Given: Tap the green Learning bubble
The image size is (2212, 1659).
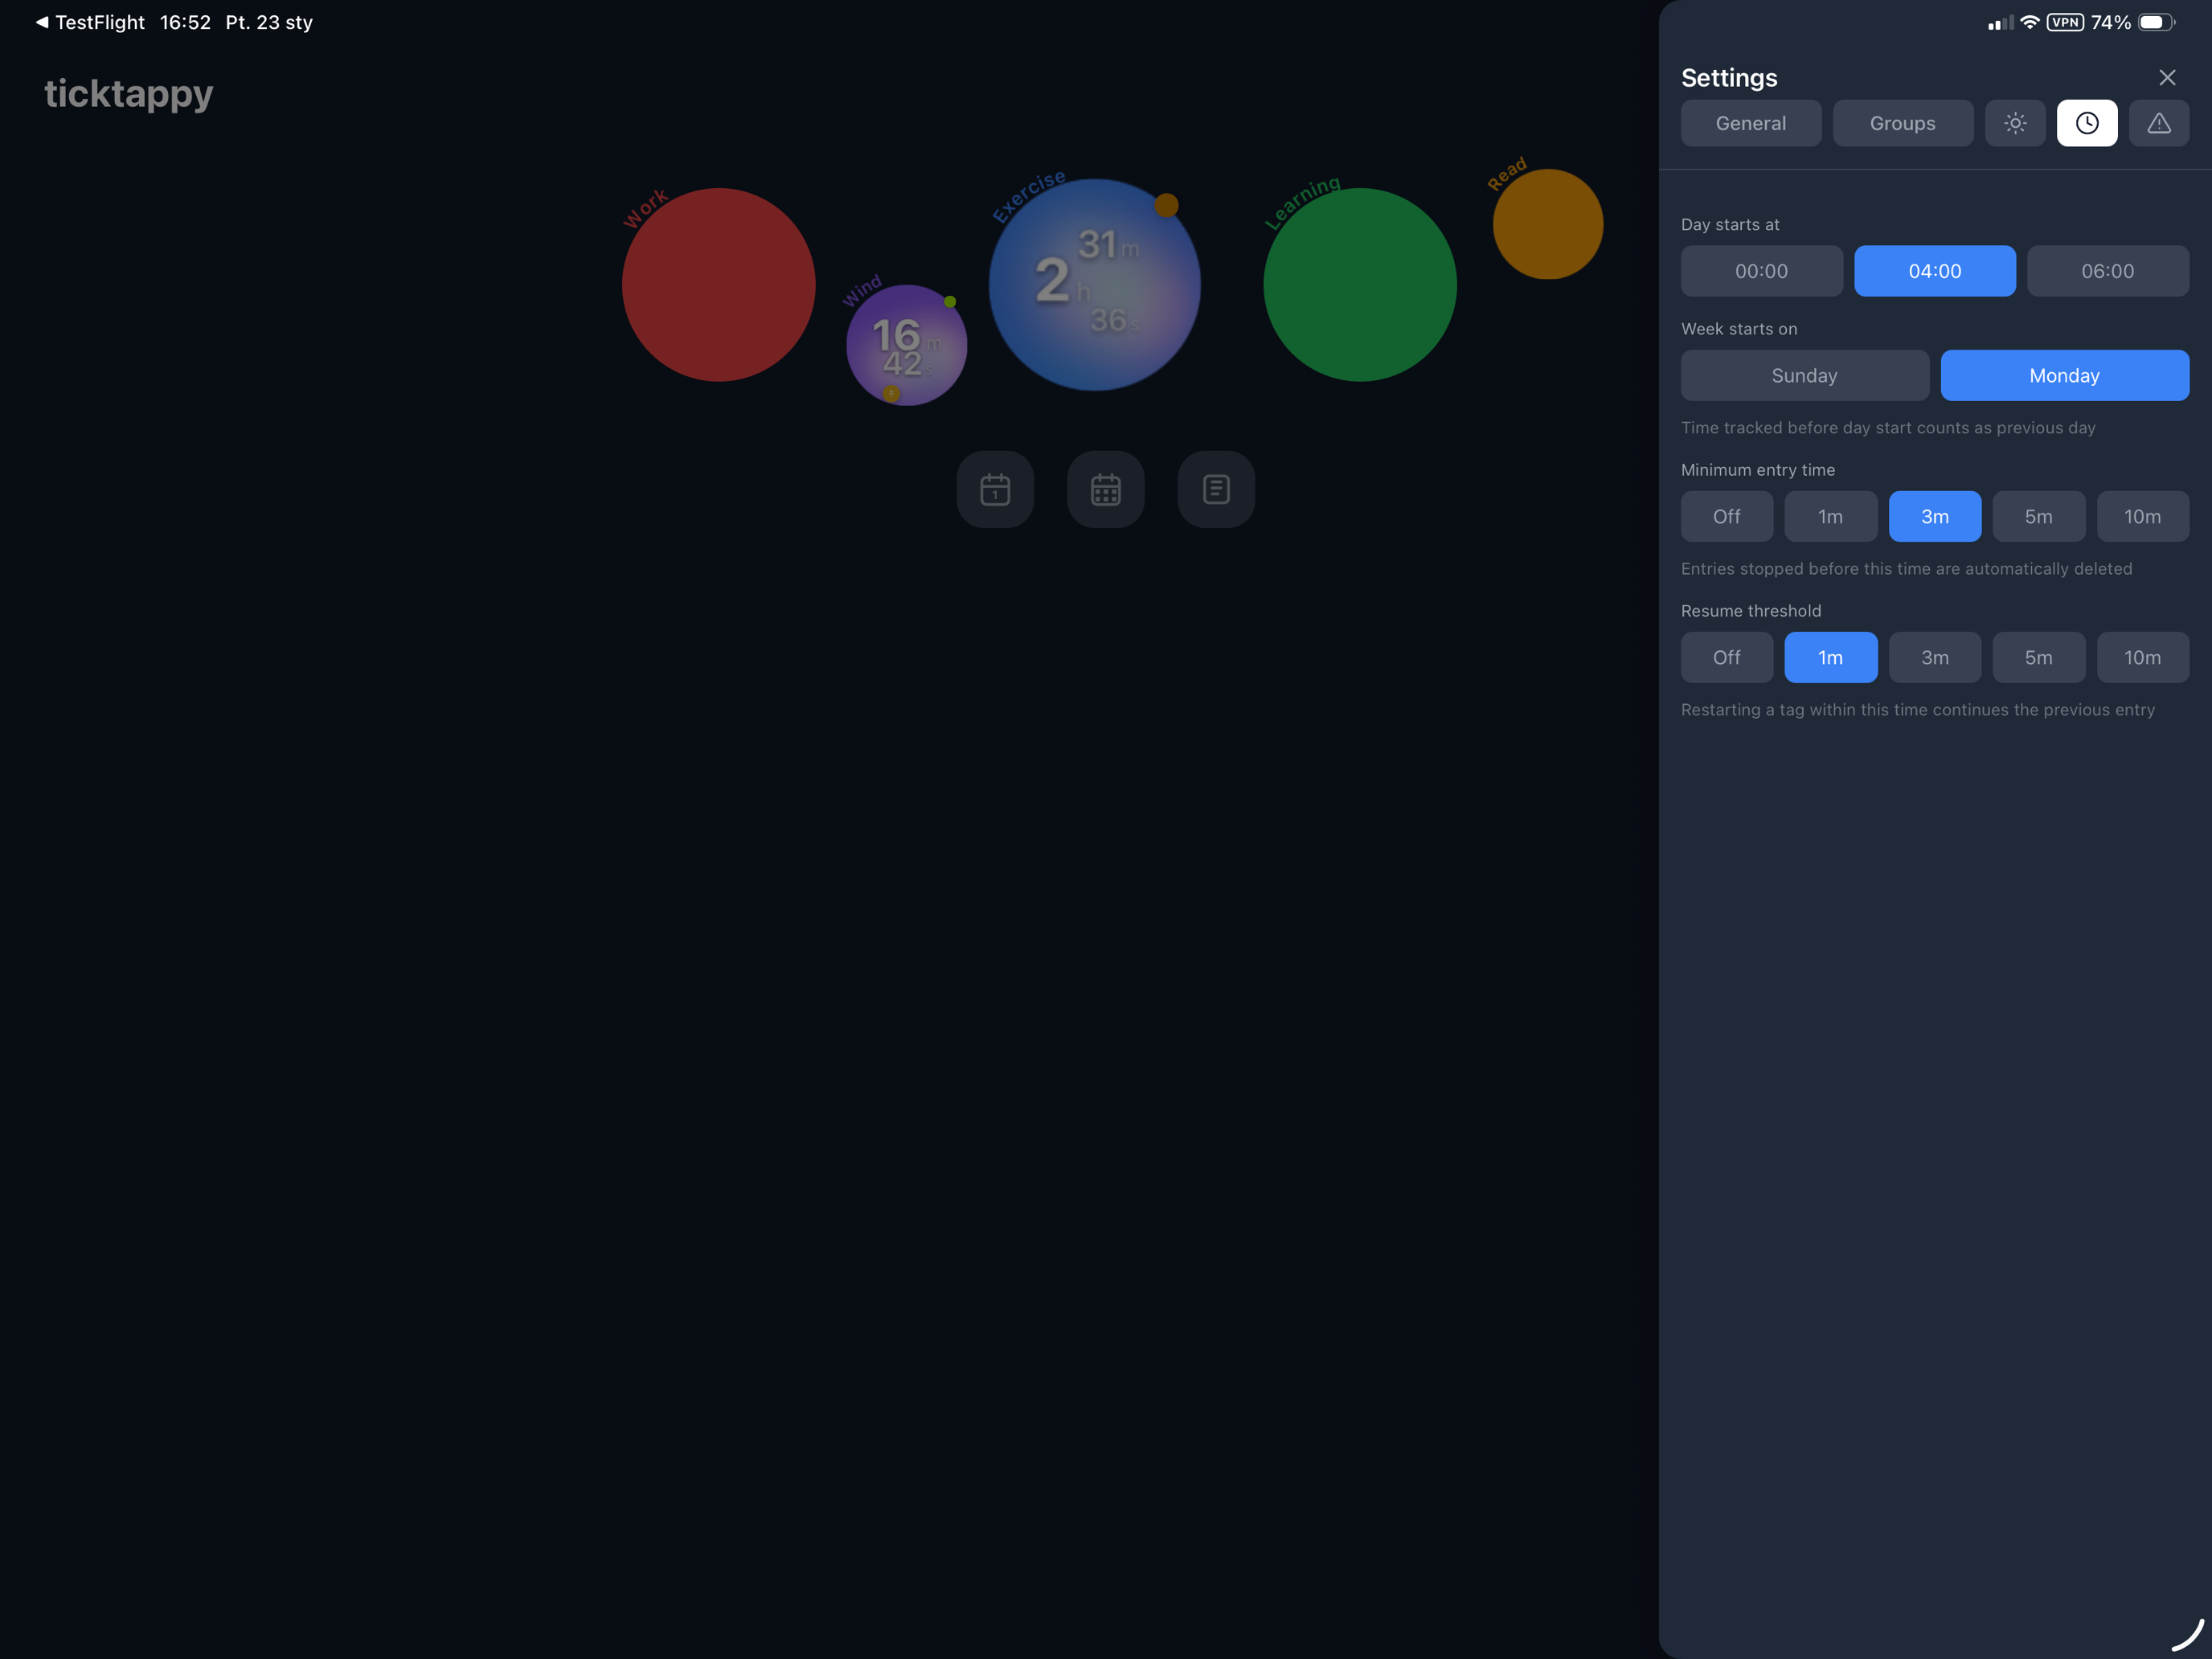Looking at the screenshot, I should tap(1359, 285).
